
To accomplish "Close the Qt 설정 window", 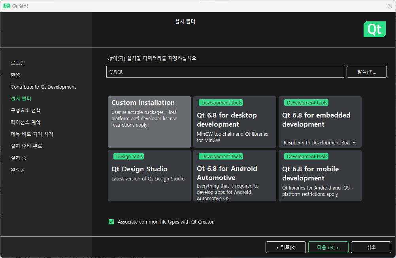I will [389, 6].
